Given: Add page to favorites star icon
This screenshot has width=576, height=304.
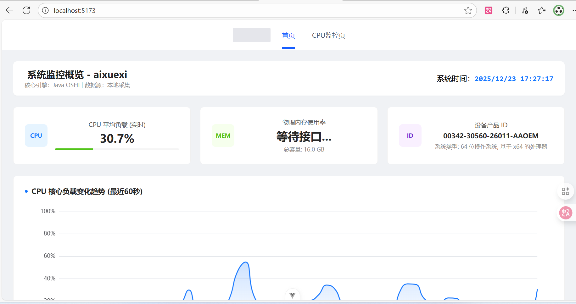Looking at the screenshot, I should pyautogui.click(x=468, y=10).
